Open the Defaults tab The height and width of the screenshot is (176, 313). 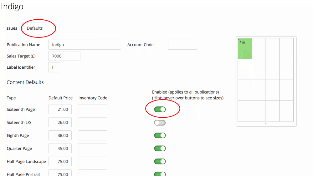pyautogui.click(x=35, y=28)
